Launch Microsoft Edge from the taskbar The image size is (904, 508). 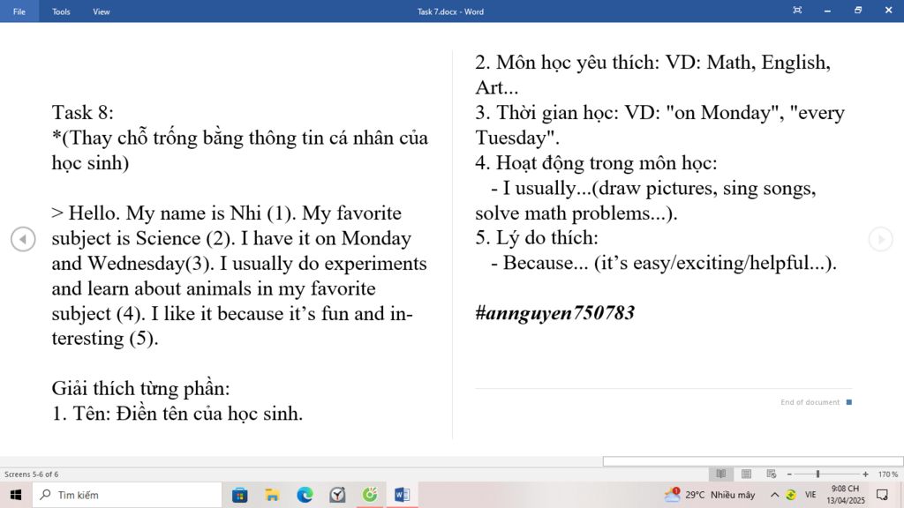[x=305, y=495]
